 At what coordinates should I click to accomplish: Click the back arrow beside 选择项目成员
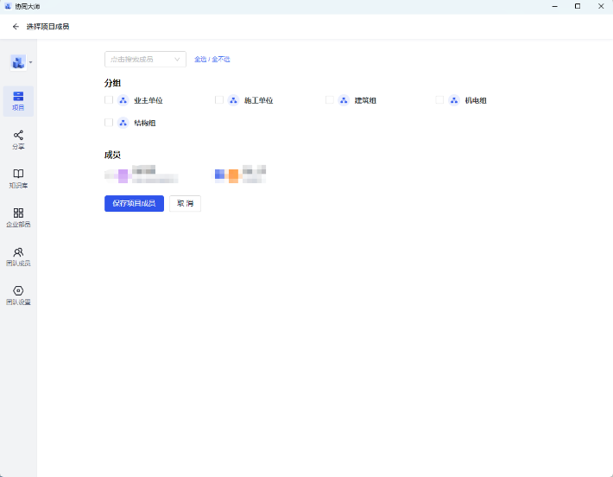(x=16, y=27)
